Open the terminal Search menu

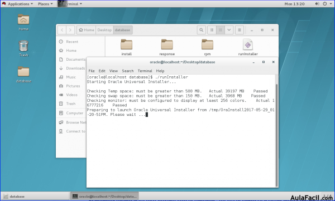point(127,71)
